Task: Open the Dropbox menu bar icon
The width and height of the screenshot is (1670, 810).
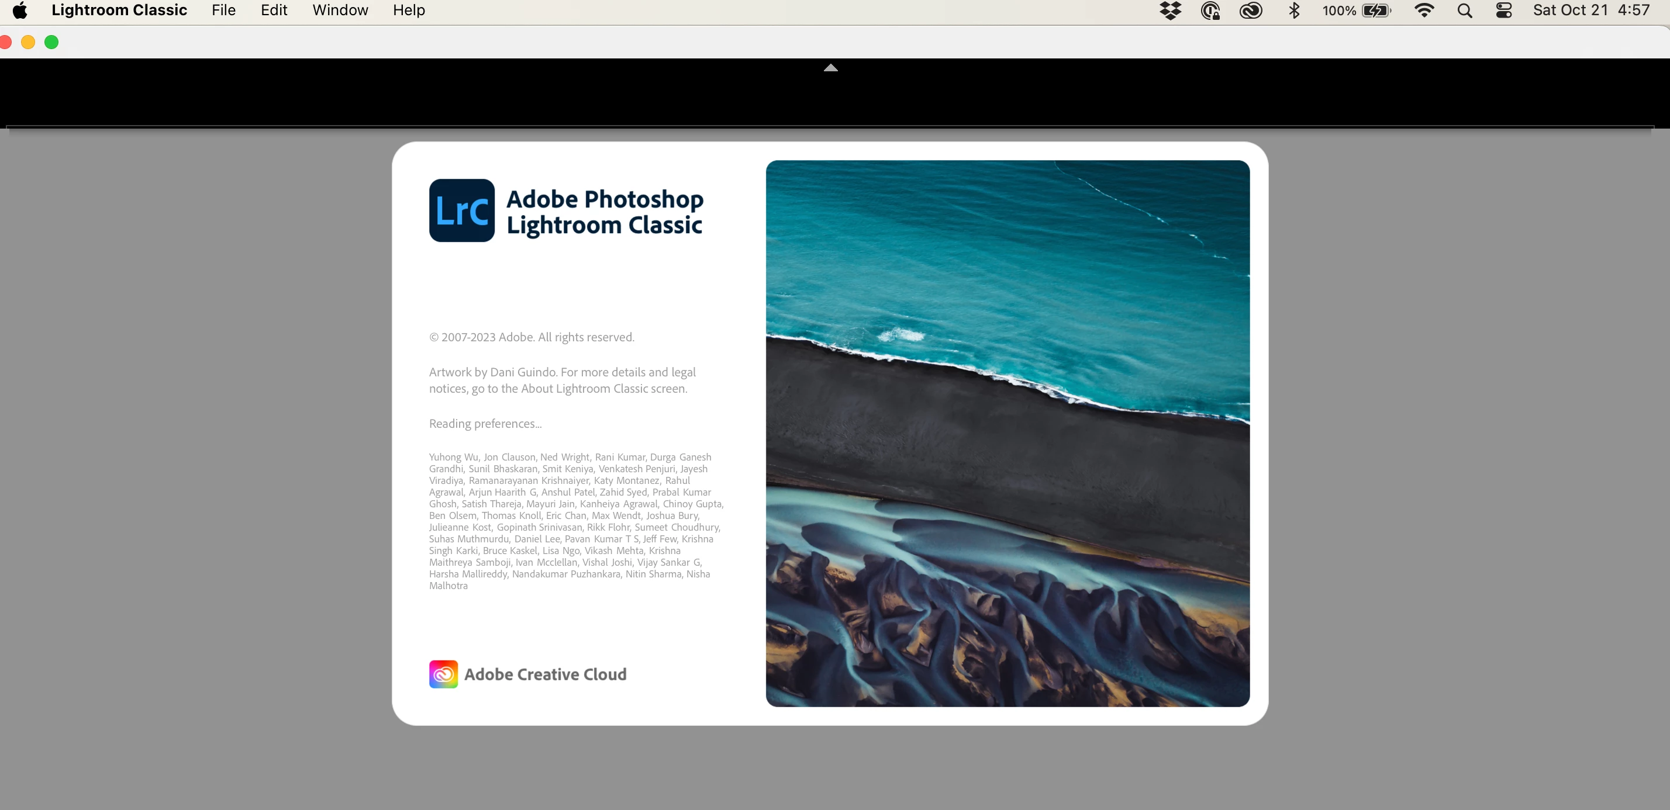Action: [x=1170, y=11]
